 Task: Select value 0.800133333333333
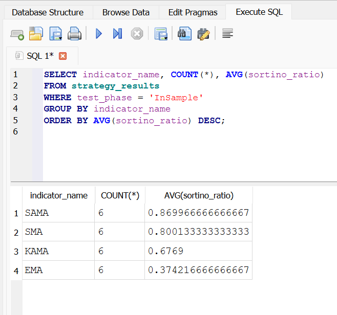198,232
